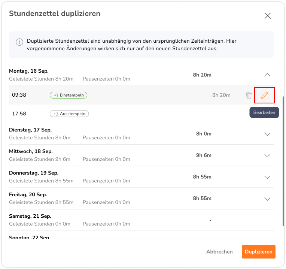Image resolution: width=286 pixels, height=269 pixels.
Task: Expand the Freitag, 20 Sep. row
Action: [x=267, y=199]
